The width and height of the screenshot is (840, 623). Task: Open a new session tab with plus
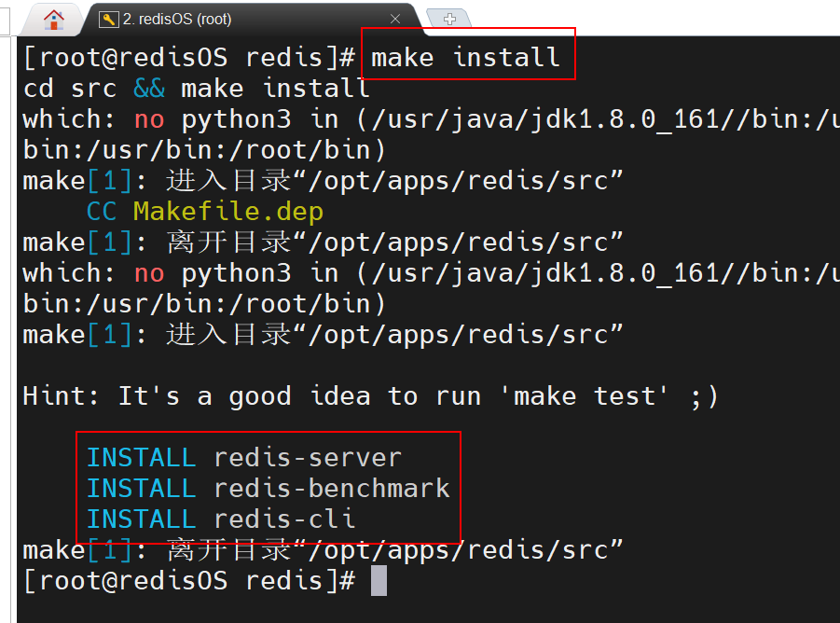[449, 19]
